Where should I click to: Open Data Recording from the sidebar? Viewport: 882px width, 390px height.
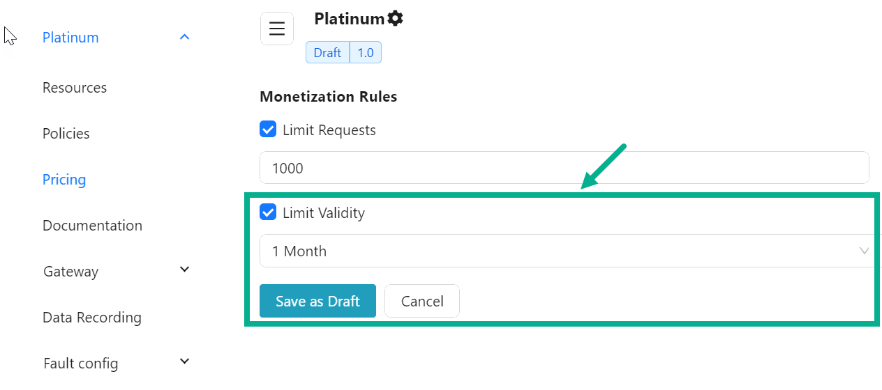[x=92, y=318]
